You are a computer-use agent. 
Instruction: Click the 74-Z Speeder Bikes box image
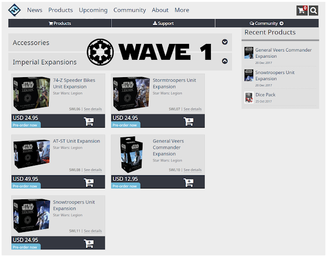(x=32, y=94)
